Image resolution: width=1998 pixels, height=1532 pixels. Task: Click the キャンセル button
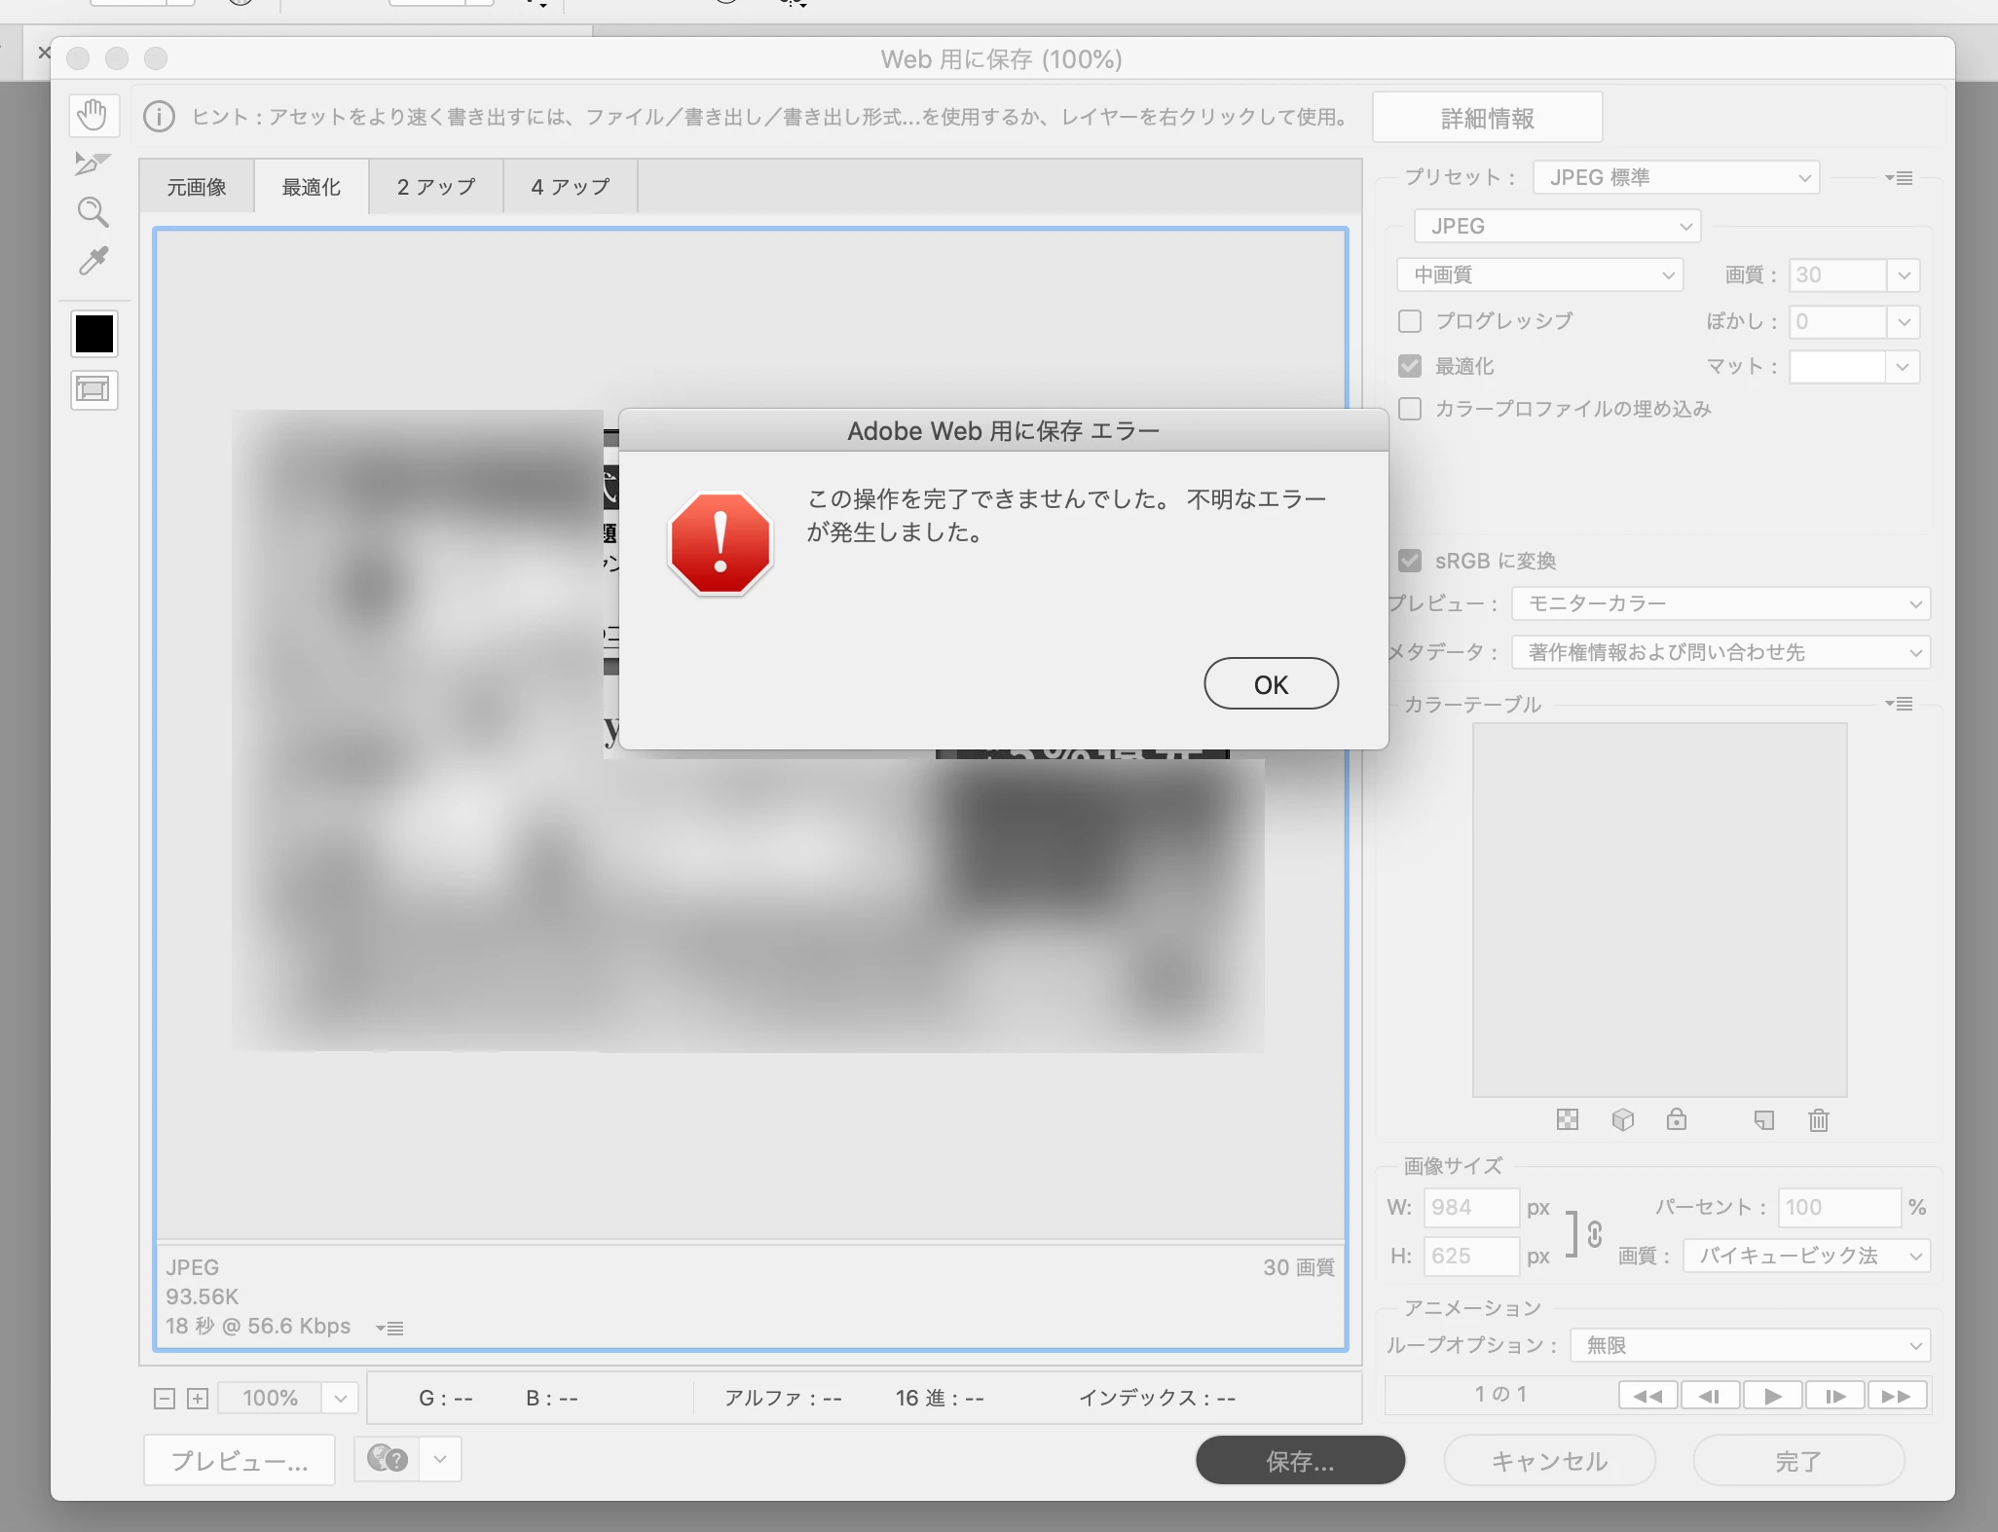click(1548, 1460)
